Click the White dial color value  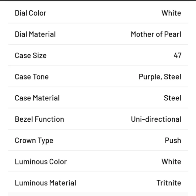click(171, 13)
